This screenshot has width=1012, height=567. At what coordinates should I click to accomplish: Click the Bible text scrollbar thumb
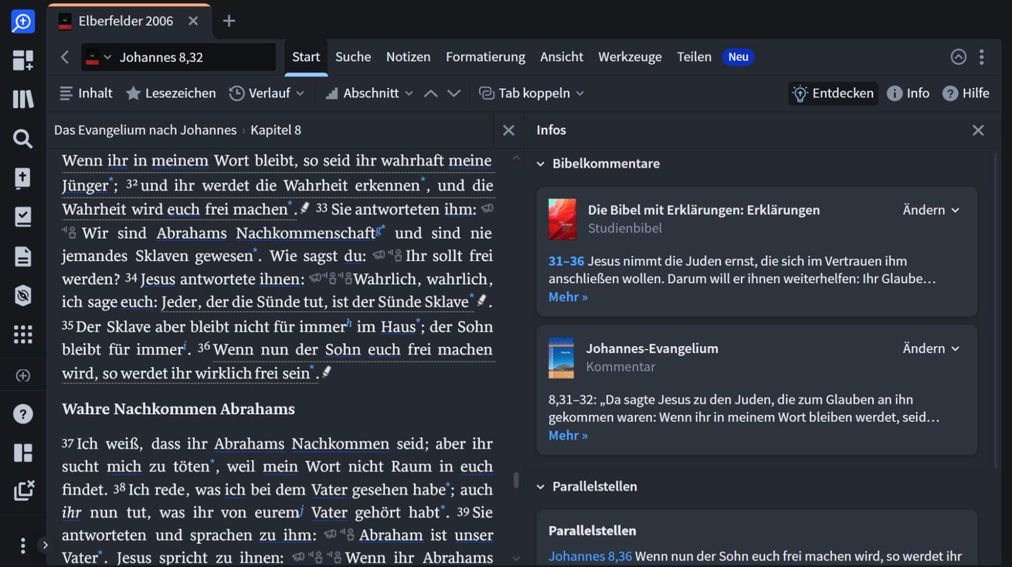click(516, 481)
